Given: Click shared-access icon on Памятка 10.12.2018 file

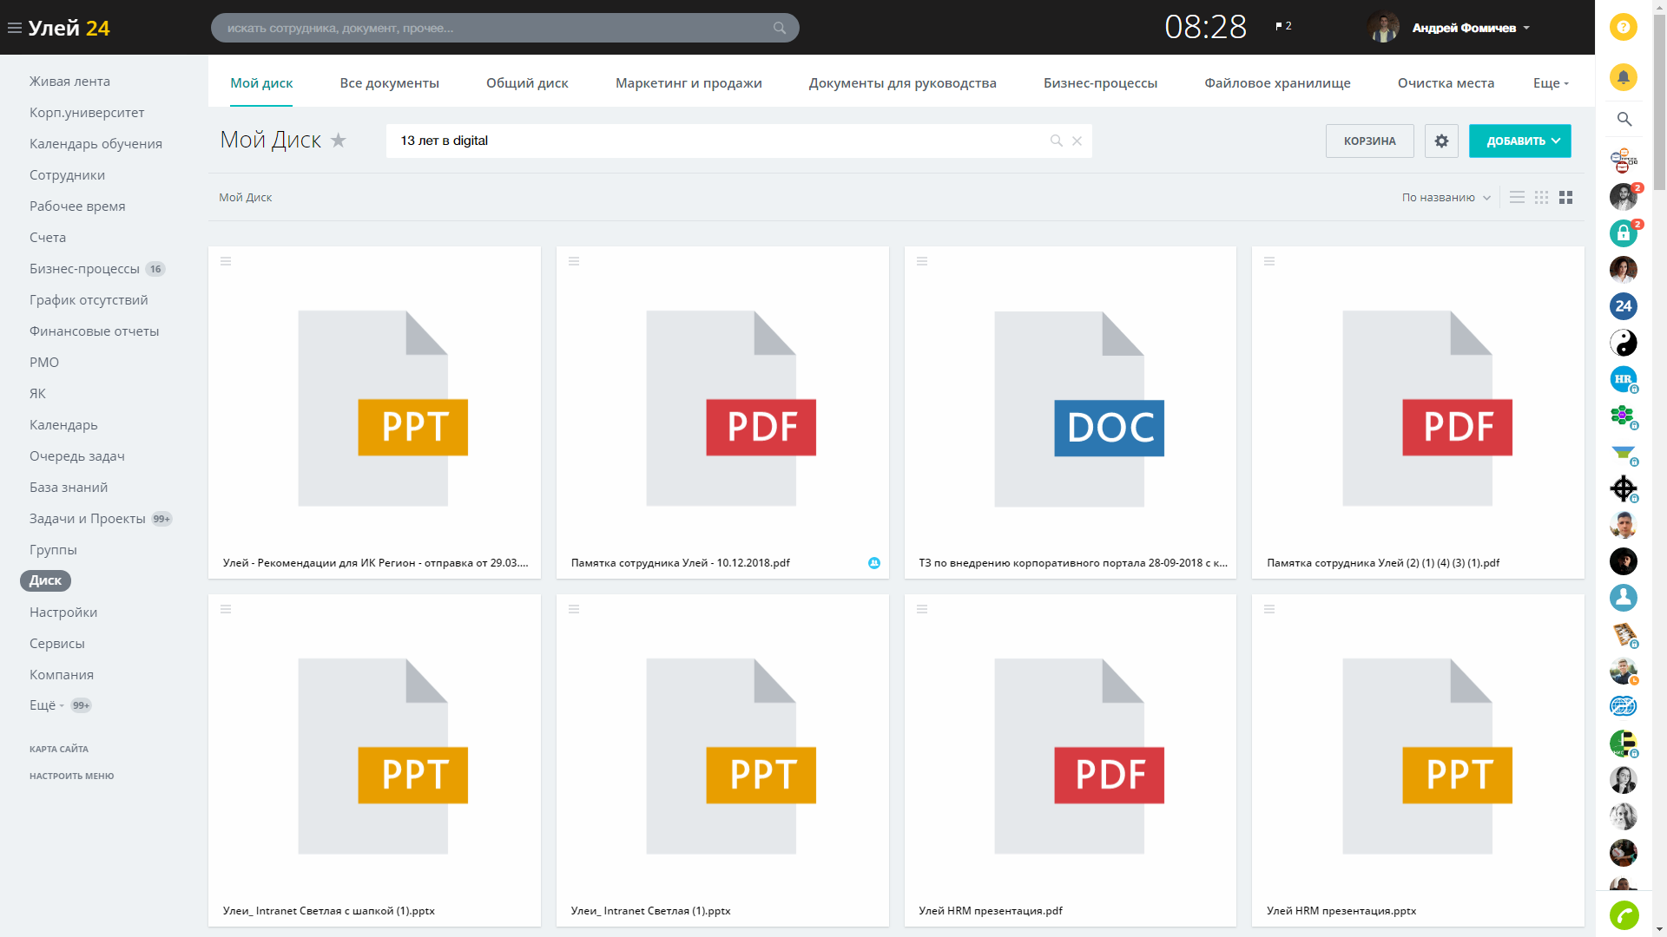Looking at the screenshot, I should (874, 563).
